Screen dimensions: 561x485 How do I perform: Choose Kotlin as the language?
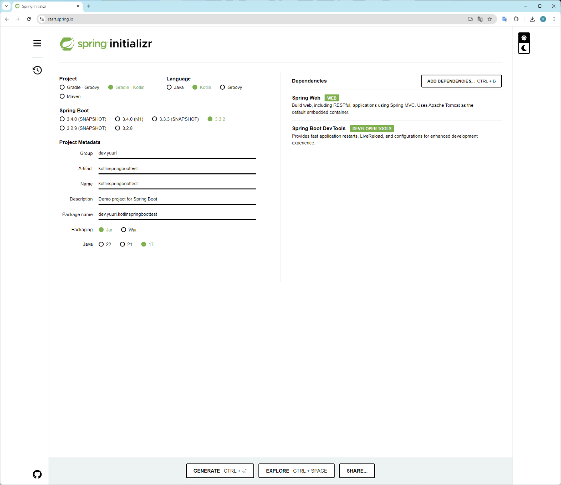[202, 87]
